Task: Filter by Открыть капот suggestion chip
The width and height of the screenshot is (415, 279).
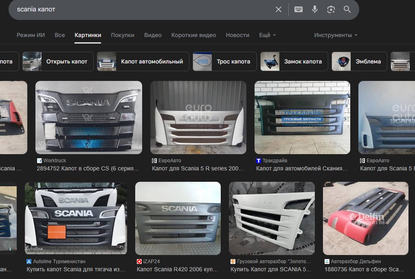Action: (x=58, y=61)
